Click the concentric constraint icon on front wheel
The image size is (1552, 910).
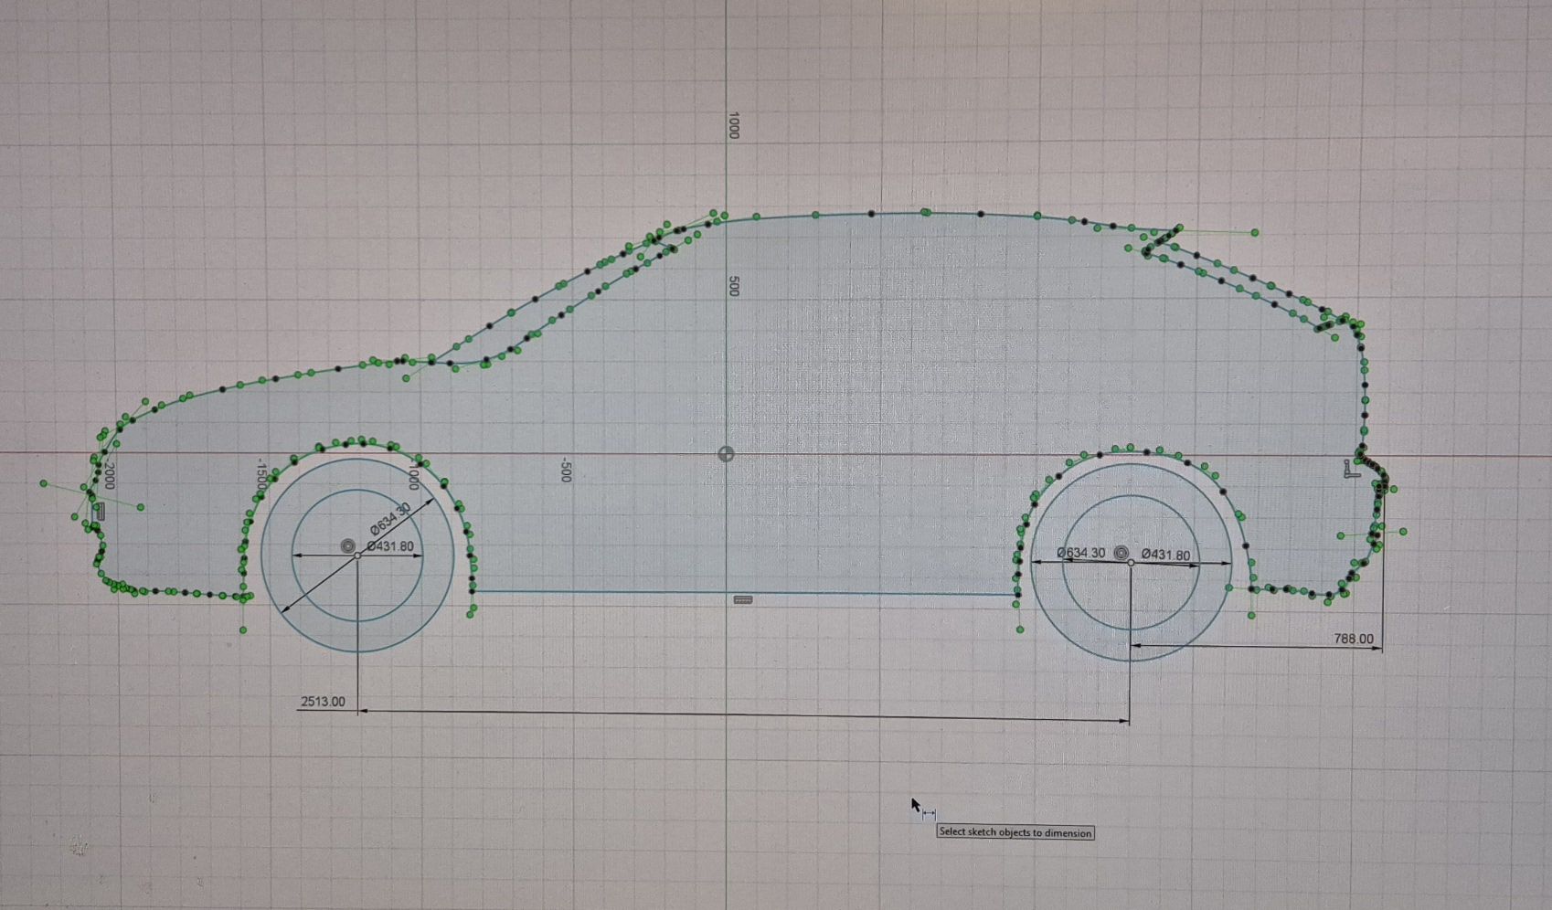click(x=347, y=546)
